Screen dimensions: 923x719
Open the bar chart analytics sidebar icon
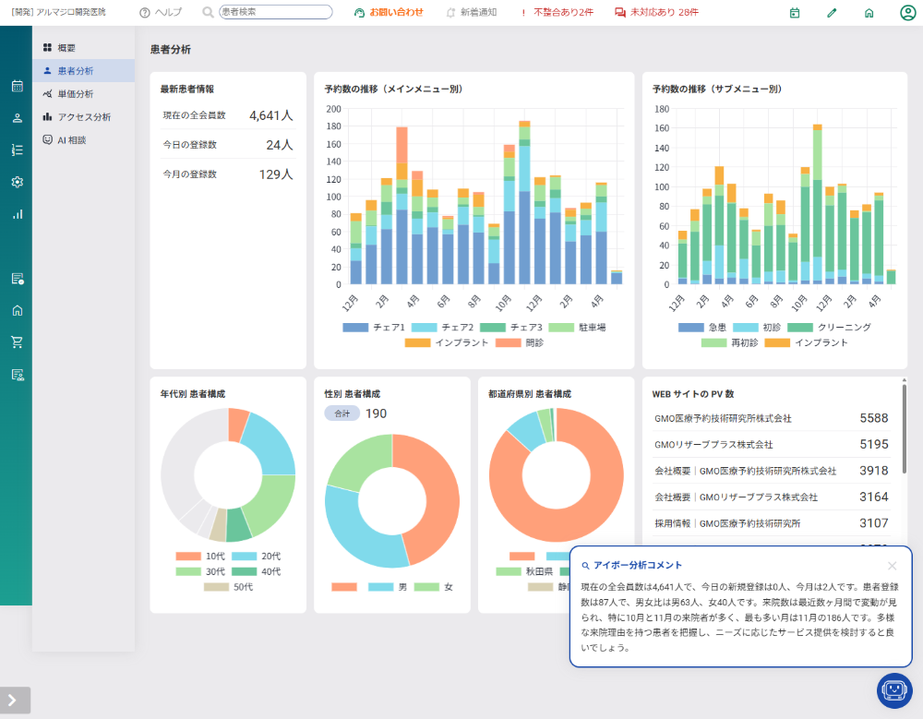[17, 214]
